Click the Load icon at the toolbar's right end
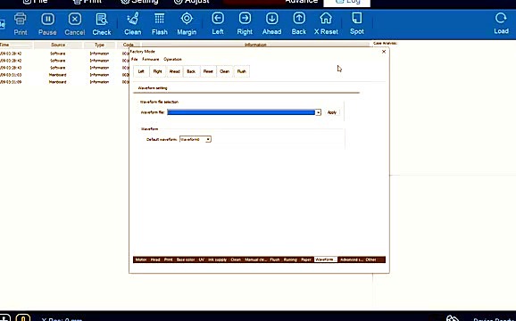Screen dimensions: 516x321 tap(501, 24)
